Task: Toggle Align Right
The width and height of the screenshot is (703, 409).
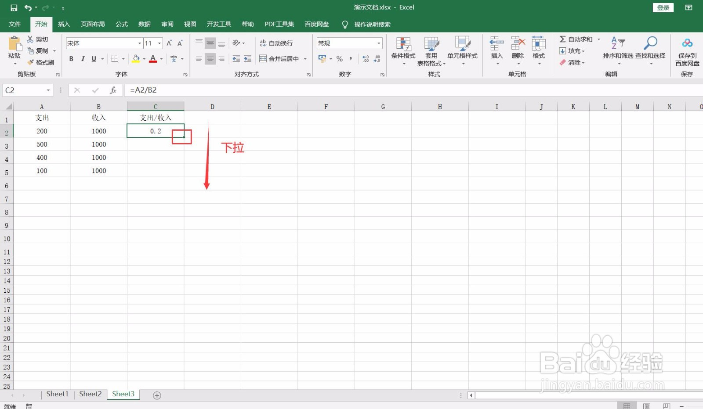Action: [221, 59]
